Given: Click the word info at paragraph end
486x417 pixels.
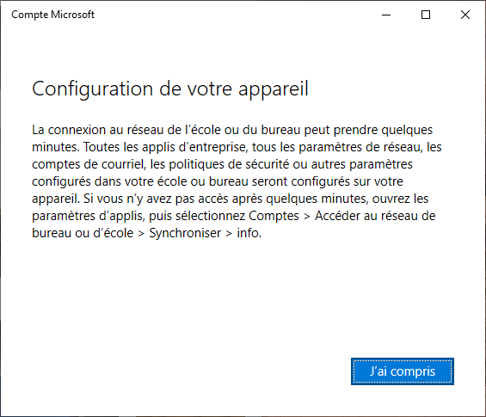Looking at the screenshot, I should coord(249,233).
